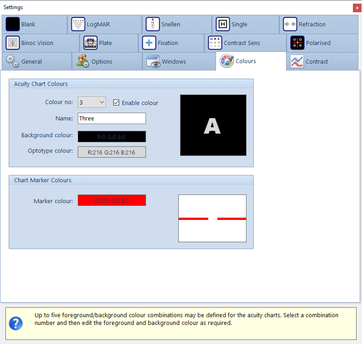This screenshot has width=362, height=344.
Task: Click the Name text field
Action: pos(112,118)
